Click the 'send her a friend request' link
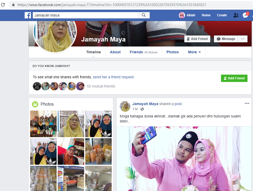The height and width of the screenshot is (191, 253). coord(114,77)
